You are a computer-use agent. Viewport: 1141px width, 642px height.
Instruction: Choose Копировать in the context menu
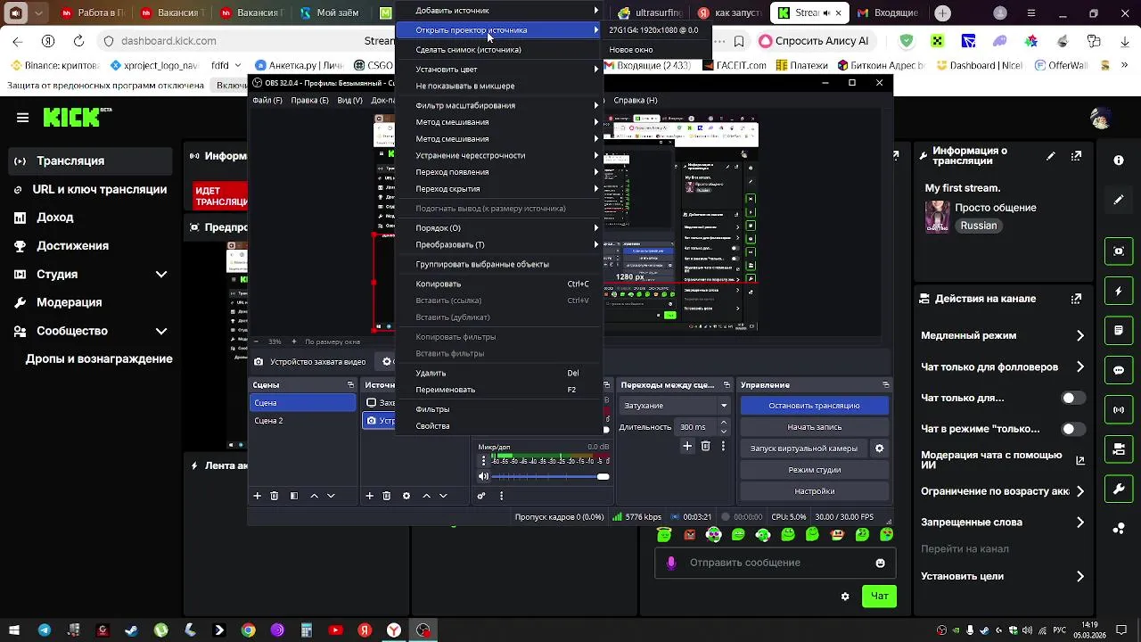point(499,284)
